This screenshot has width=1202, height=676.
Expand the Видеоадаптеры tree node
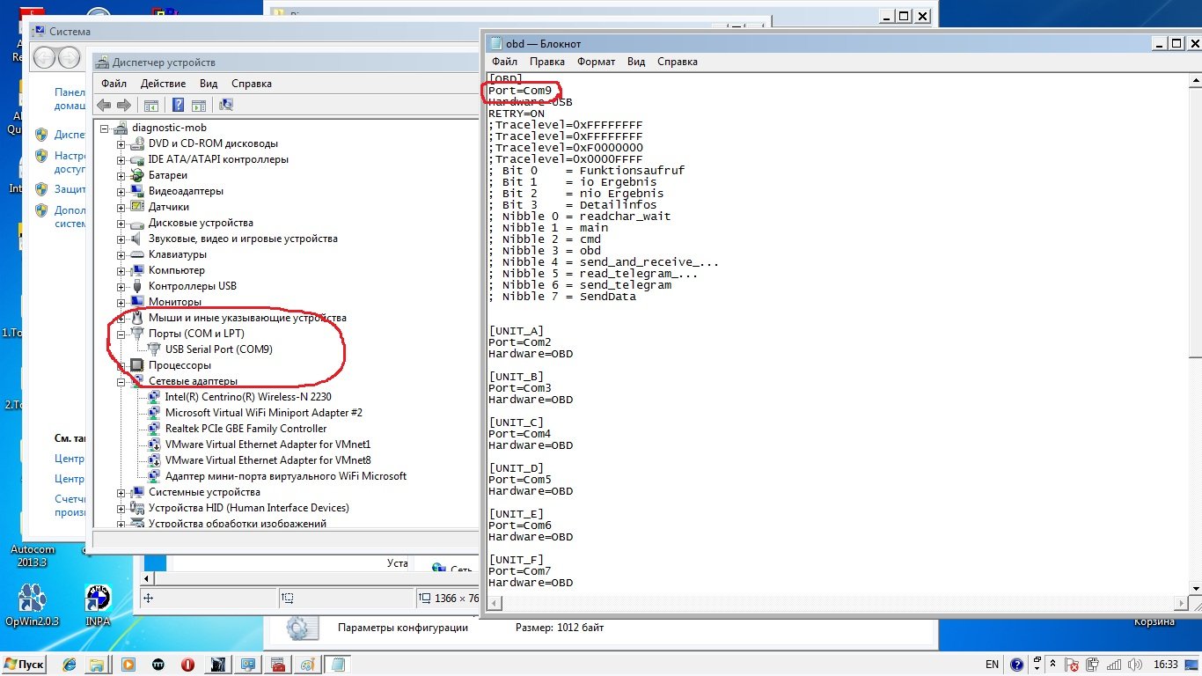click(121, 191)
